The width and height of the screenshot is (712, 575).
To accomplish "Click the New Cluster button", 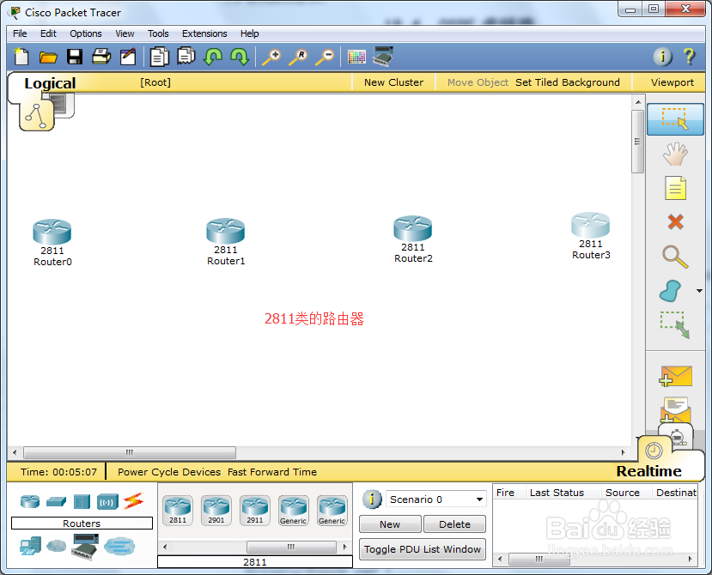I will pyautogui.click(x=393, y=82).
